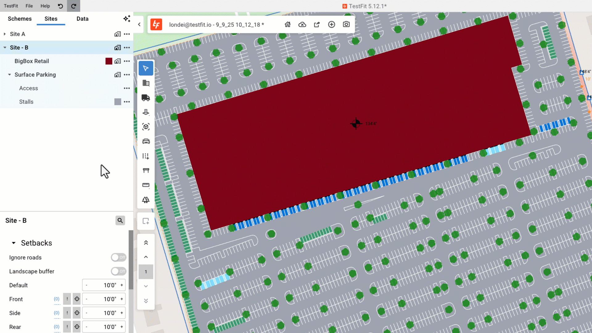The height and width of the screenshot is (333, 592).
Task: Collapse the Surface Parking group
Action: pyautogui.click(x=10, y=75)
